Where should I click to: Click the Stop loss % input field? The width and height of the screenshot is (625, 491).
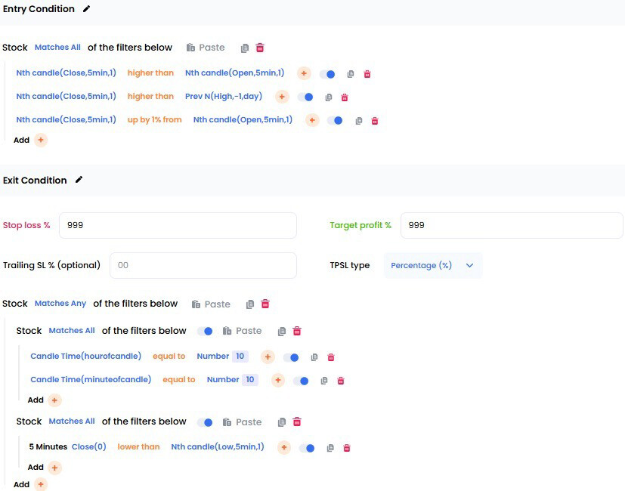coord(178,225)
